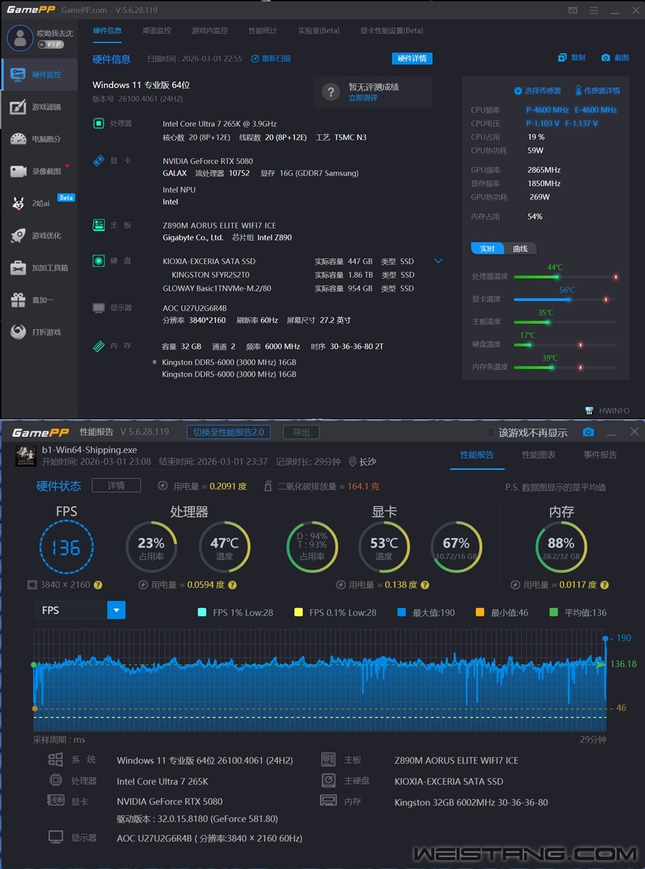Viewport: 645px width, 869px height.
Task: Open the 游戏优化 sidebar item
Action: [x=39, y=235]
